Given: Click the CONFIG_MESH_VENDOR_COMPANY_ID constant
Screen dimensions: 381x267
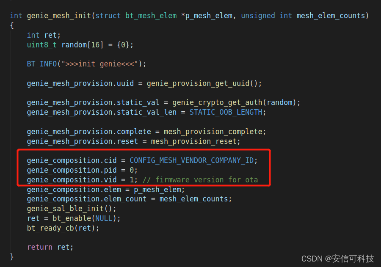Looking at the screenshot, I should (191, 161).
